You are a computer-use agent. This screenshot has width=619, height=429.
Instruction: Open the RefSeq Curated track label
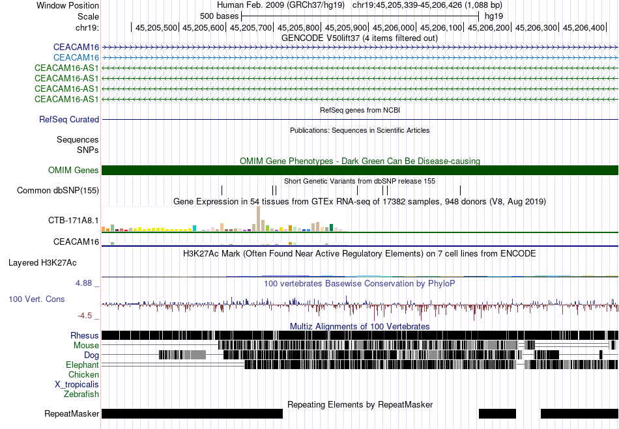pos(69,120)
